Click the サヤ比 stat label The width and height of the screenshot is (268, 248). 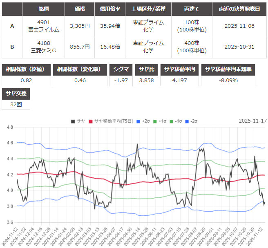point(147,69)
